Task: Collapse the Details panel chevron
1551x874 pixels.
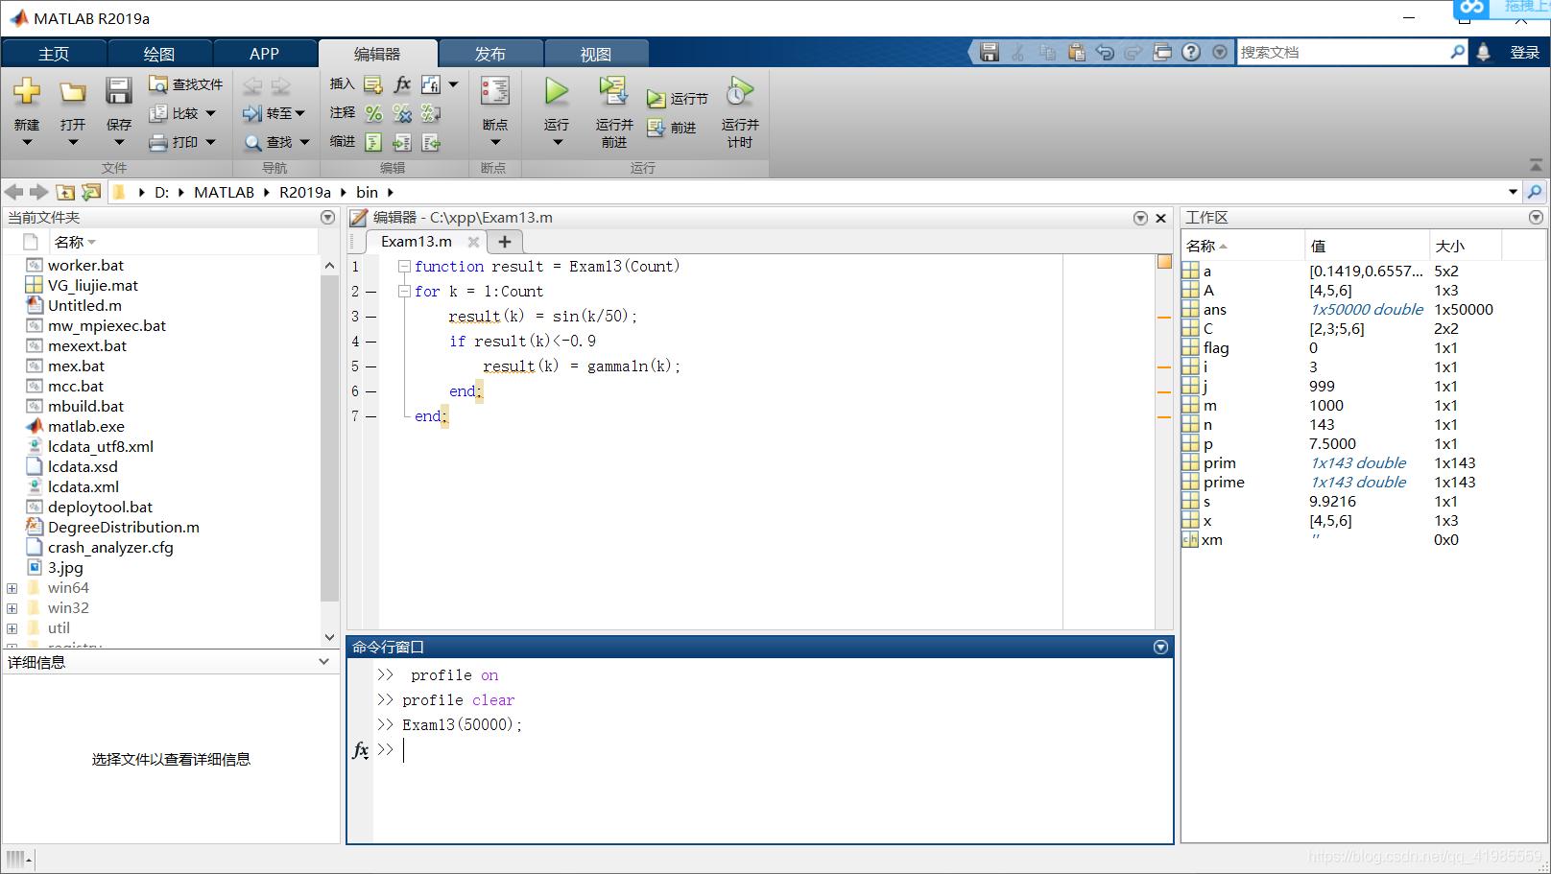Action: pyautogui.click(x=324, y=662)
